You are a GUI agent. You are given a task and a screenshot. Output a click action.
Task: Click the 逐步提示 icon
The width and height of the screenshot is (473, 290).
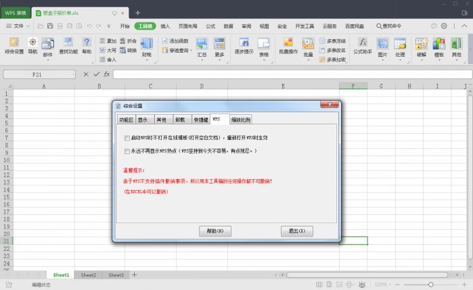(x=244, y=46)
